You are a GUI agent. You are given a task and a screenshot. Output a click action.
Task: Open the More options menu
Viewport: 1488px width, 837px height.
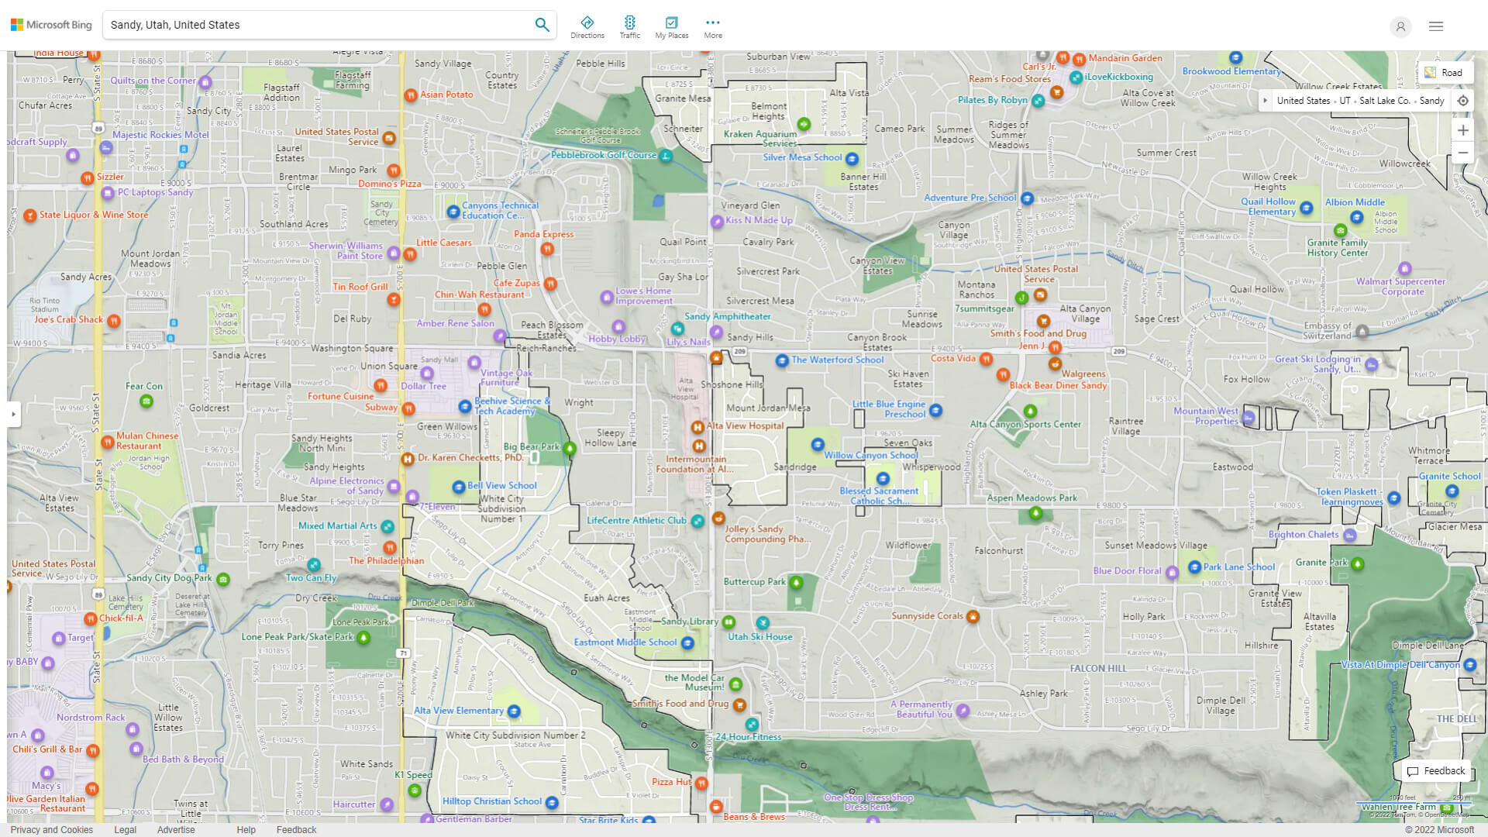712,26
